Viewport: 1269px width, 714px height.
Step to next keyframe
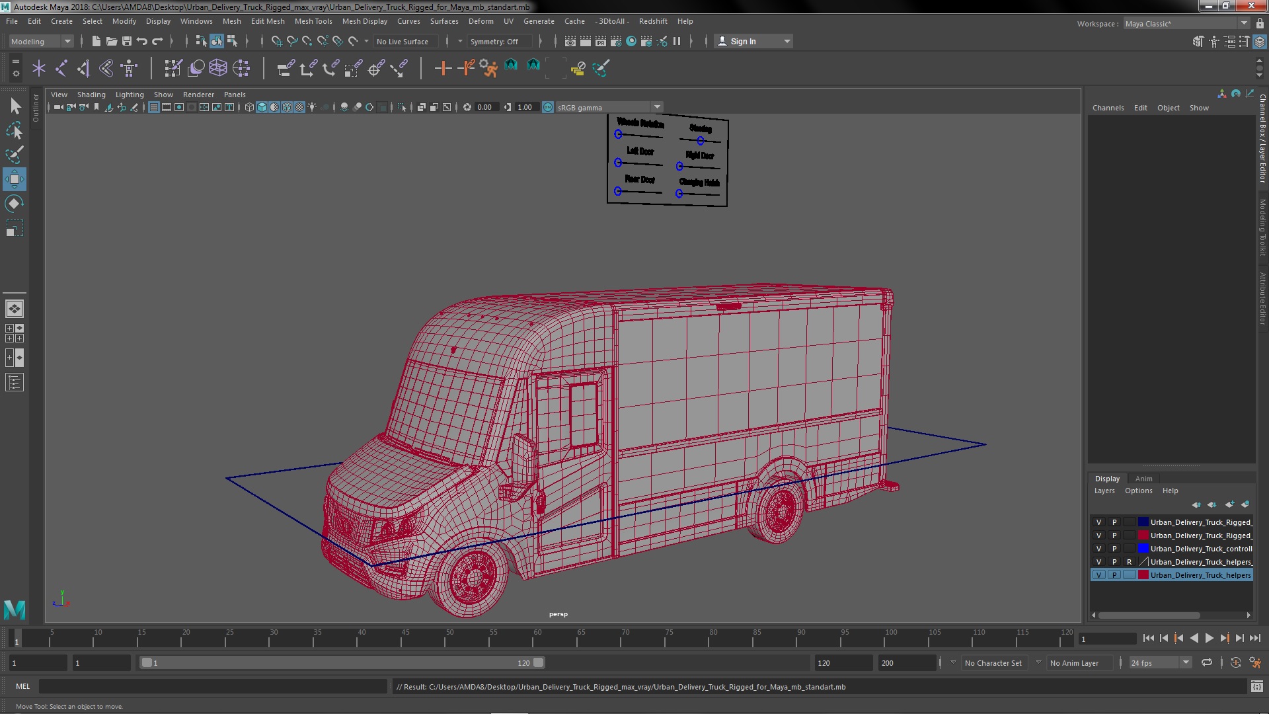click(x=1224, y=638)
